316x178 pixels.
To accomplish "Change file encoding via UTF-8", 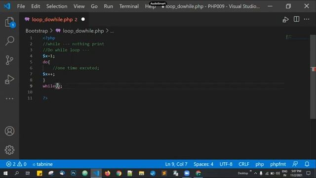I will coord(226,164).
